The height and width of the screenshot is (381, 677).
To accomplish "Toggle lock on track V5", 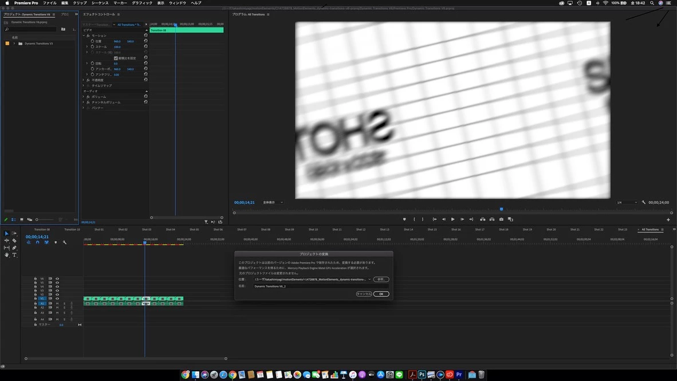I will click(36, 282).
